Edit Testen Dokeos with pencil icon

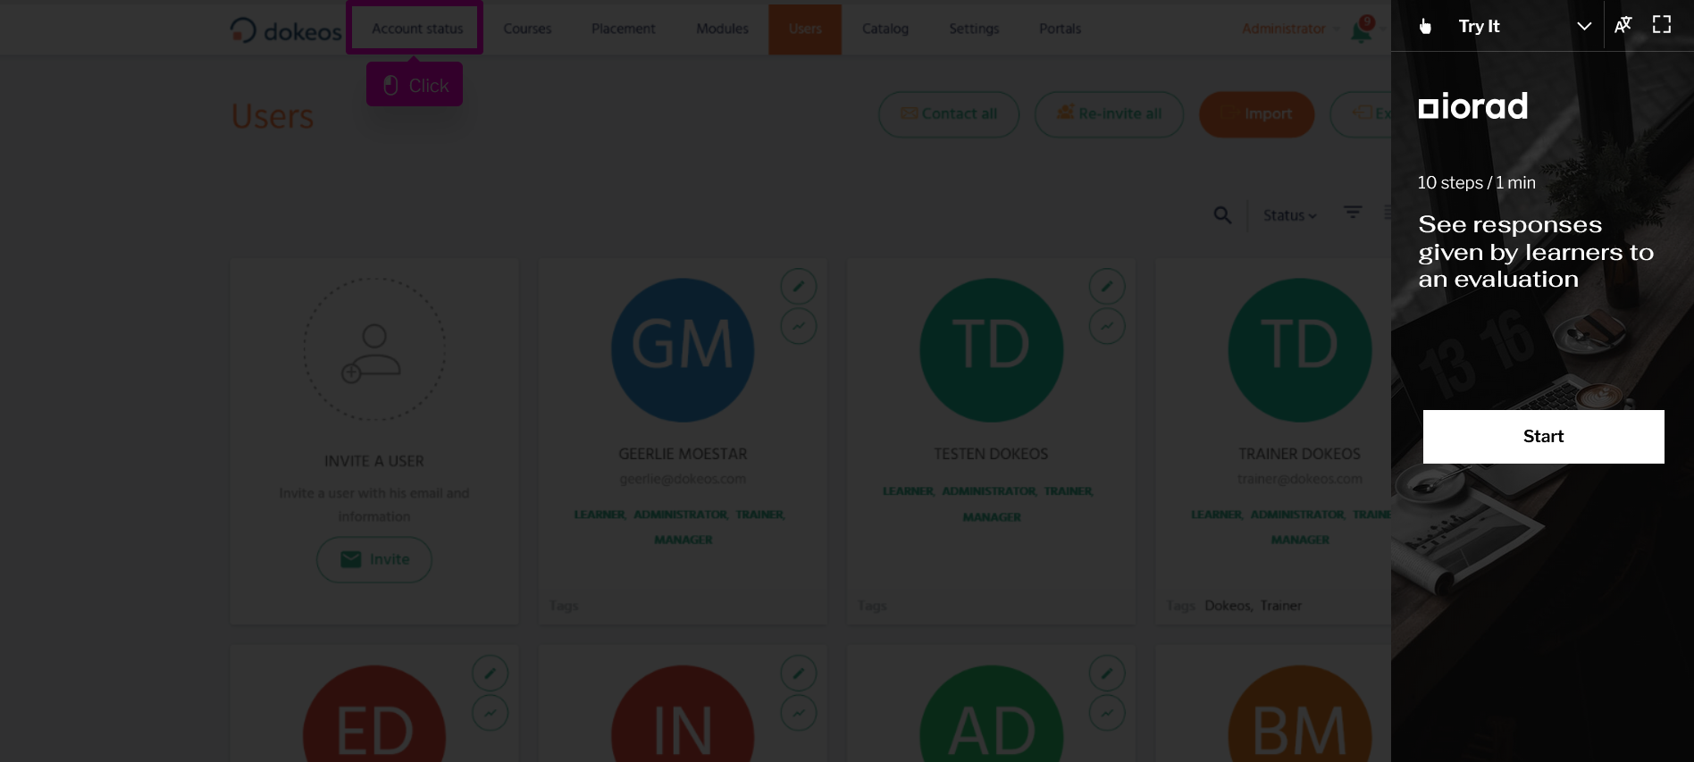[x=1106, y=287]
